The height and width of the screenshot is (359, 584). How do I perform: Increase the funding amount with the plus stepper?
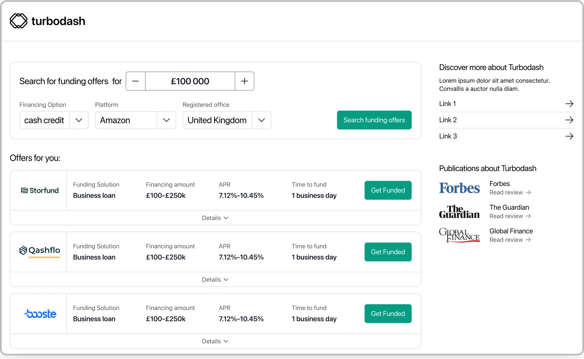point(244,81)
